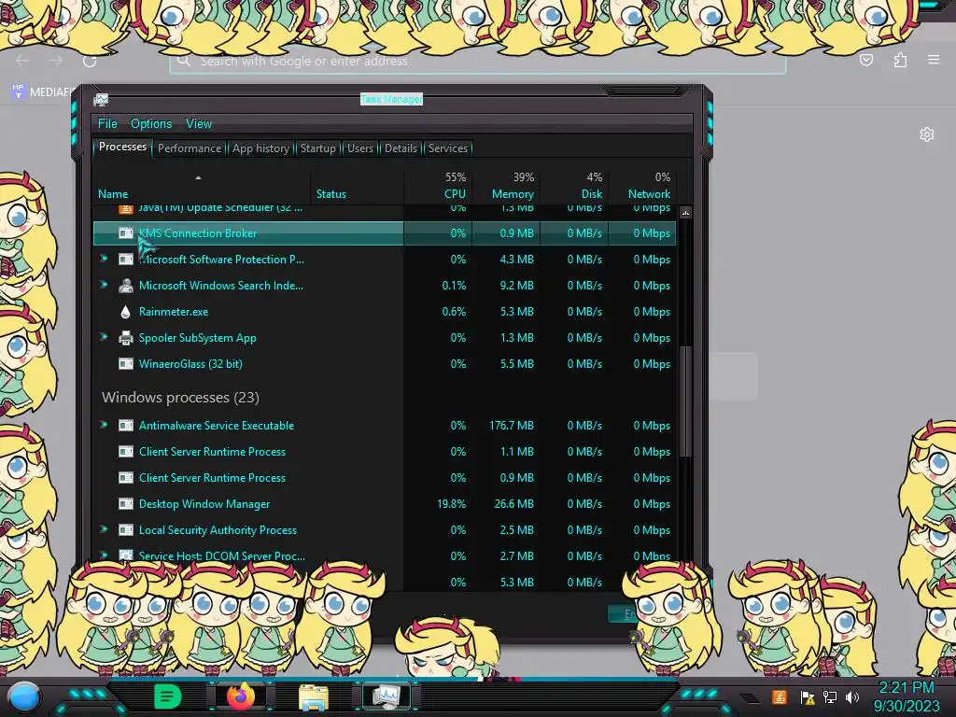This screenshot has height=717, width=956.
Task: Switch to the Users tab
Action: coord(359,148)
